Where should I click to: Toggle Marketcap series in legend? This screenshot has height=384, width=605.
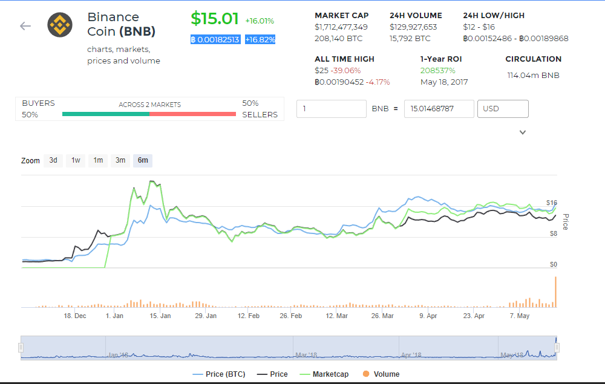[324, 374]
